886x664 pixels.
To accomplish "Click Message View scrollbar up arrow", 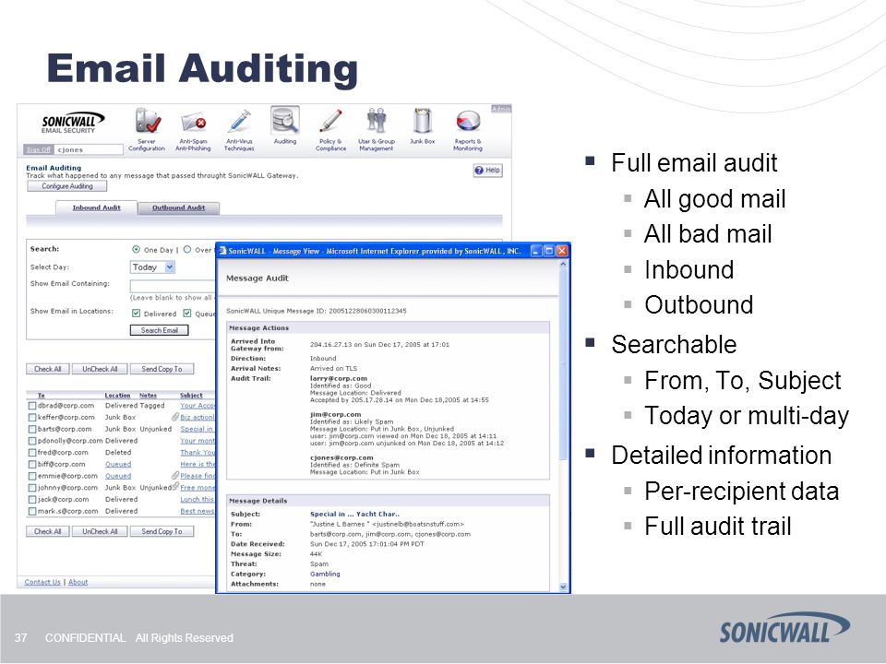I will tap(563, 265).
